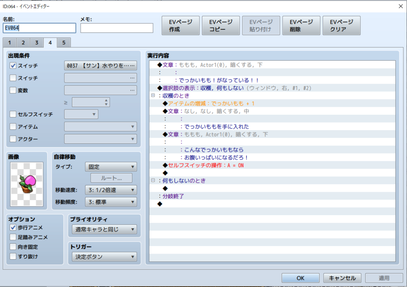Enable the すり抜け option checkbox
The height and width of the screenshot is (287, 407).
click(x=13, y=256)
